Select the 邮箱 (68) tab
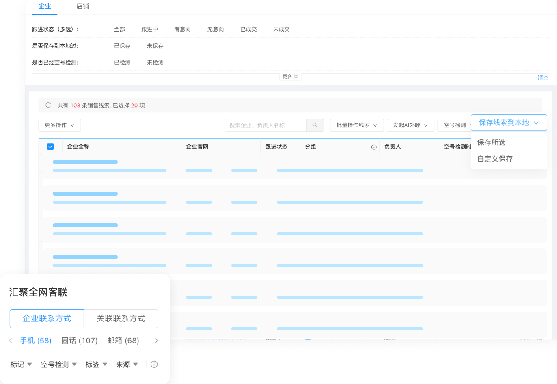Viewport: 557px width, 384px height. coord(123,341)
